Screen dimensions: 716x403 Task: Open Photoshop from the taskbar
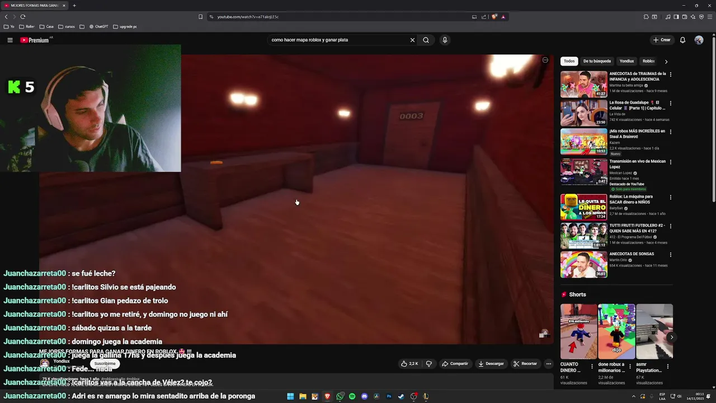pos(389,396)
